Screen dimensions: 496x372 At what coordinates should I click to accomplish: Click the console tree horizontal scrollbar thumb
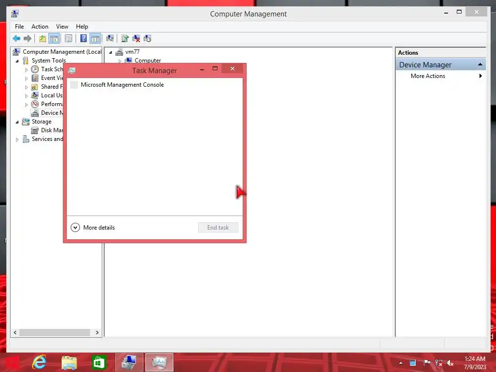[x=55, y=332]
